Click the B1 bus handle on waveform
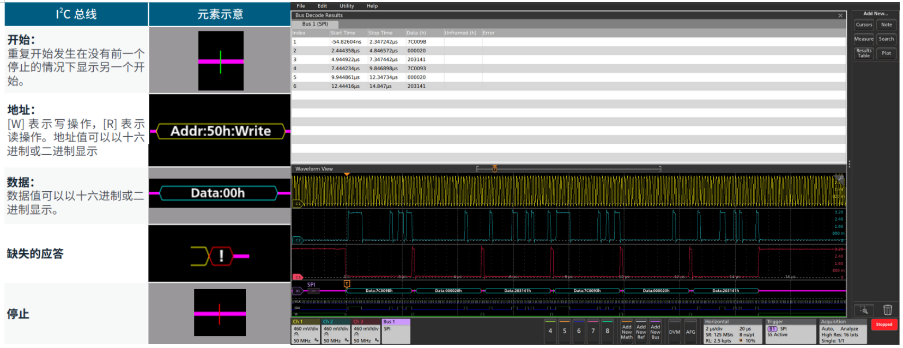Viewport: 903px width, 348px height. point(298,291)
